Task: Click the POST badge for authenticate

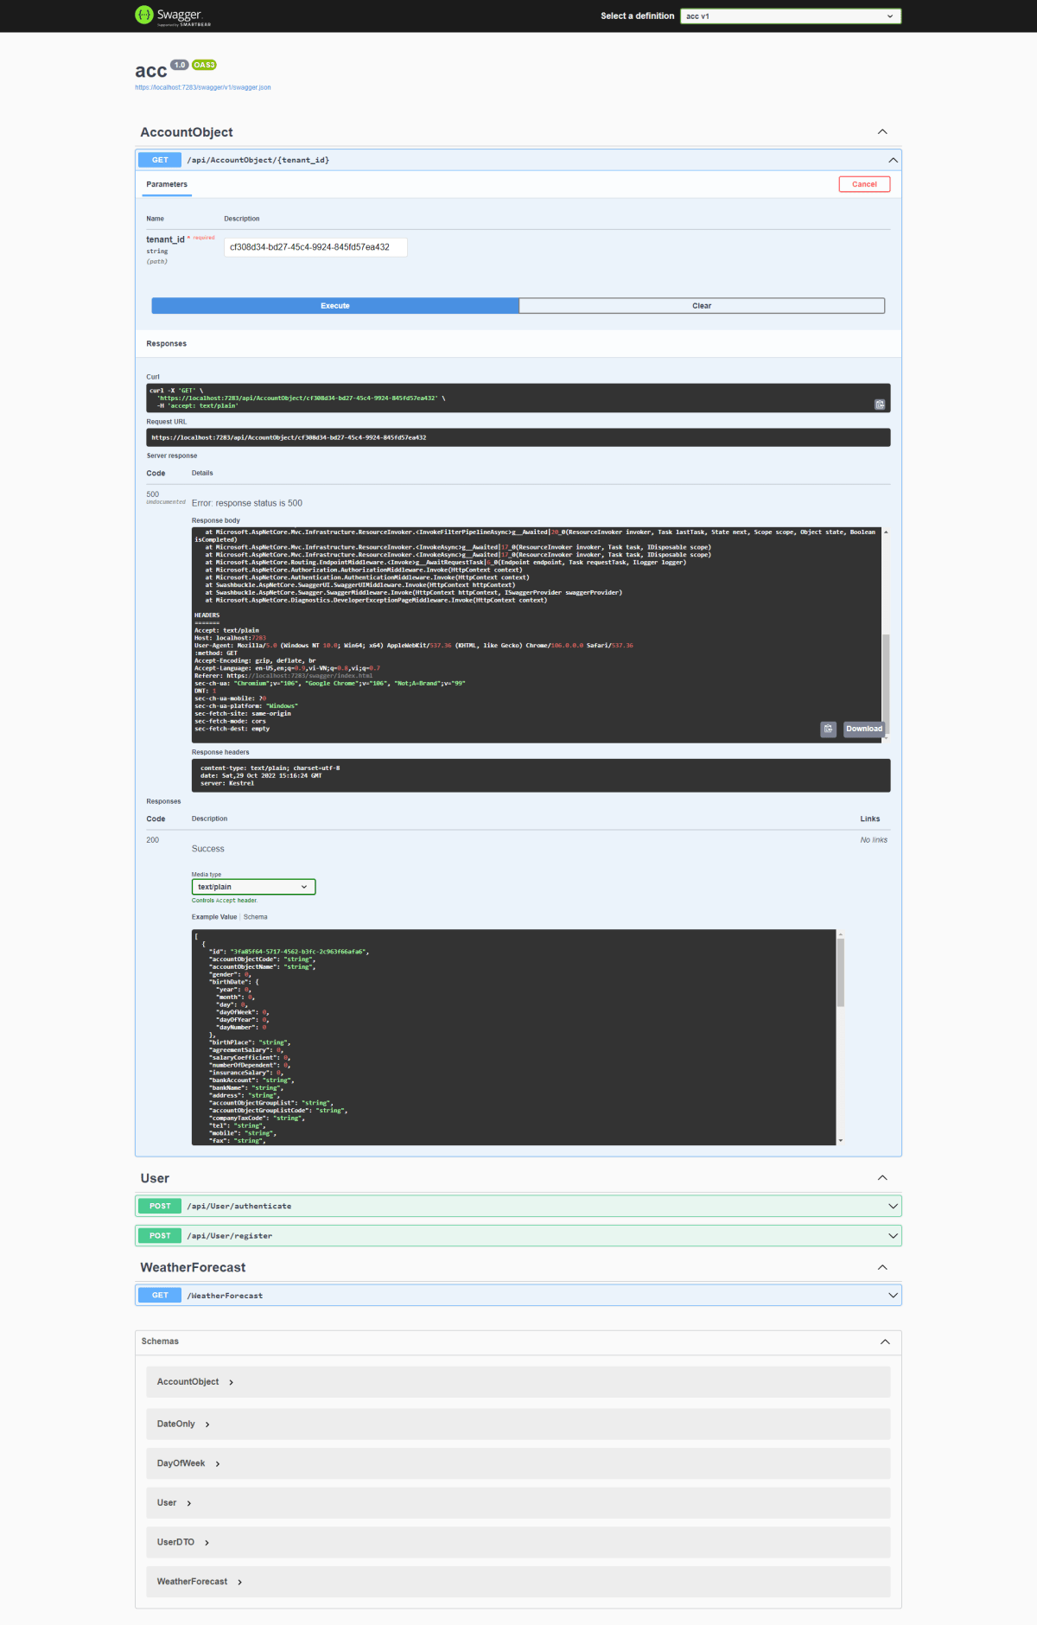Action: (x=160, y=1206)
